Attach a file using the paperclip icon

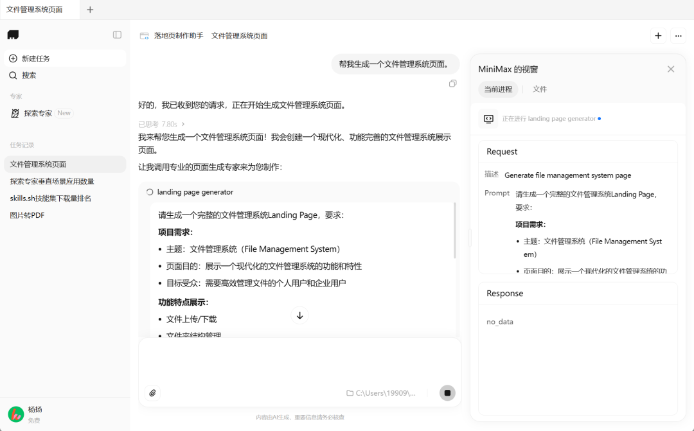point(153,392)
